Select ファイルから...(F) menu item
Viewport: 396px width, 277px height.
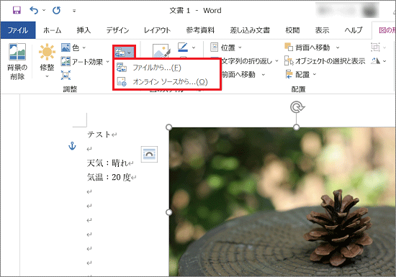pos(167,68)
